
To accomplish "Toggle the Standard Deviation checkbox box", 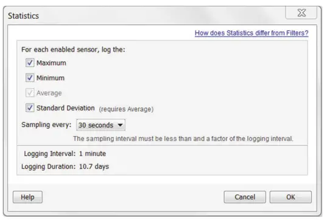I will click(x=30, y=108).
